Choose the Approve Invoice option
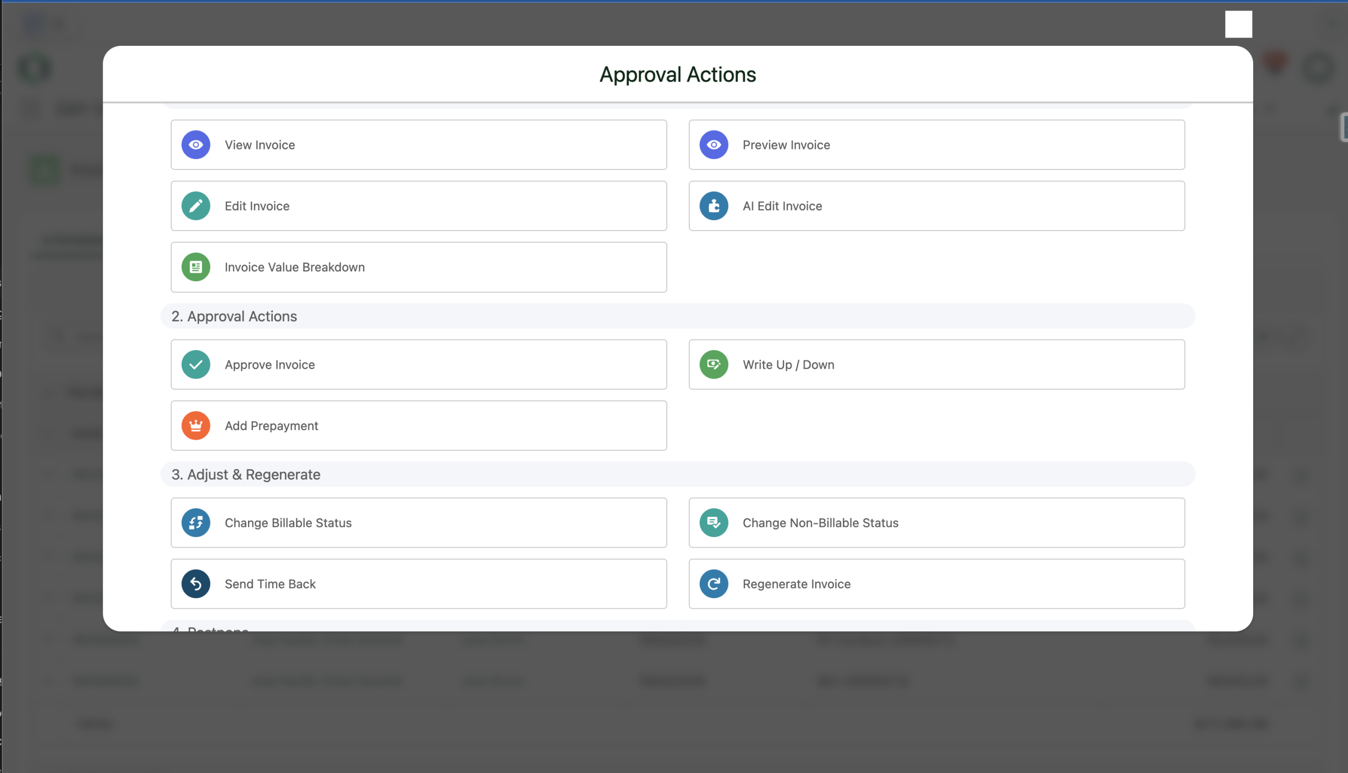This screenshot has width=1348, height=773. point(419,365)
